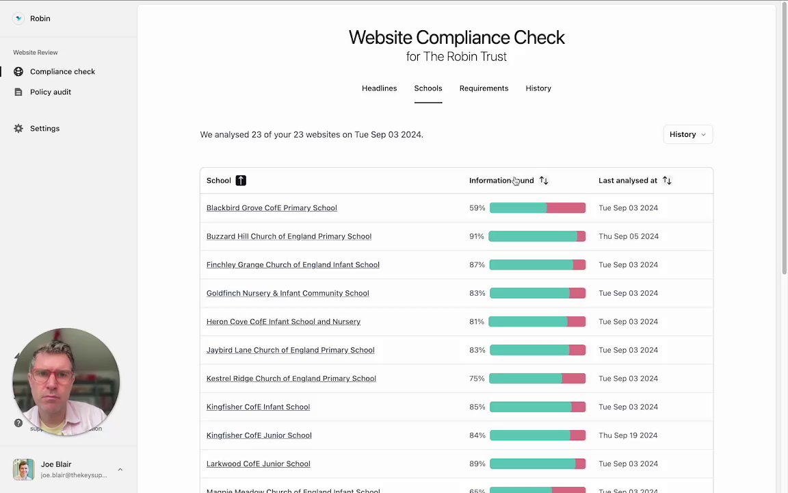Screen dimensions: 788x493
Task: Open Goldfinch Nursery & Infant Community School
Action: tap(288, 293)
